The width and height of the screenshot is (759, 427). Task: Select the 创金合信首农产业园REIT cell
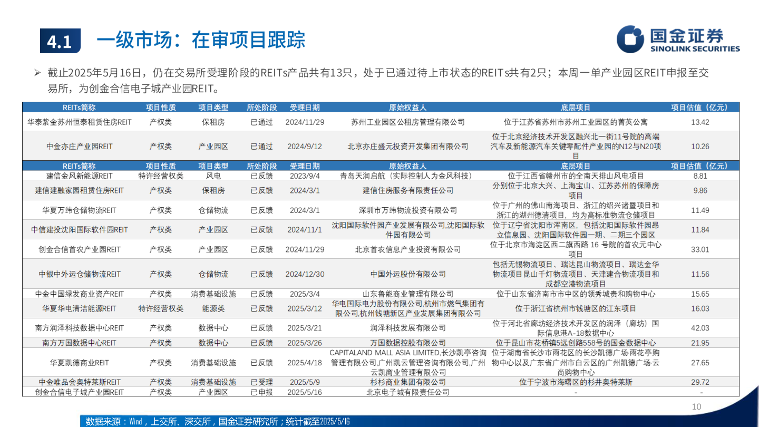[x=80, y=249]
